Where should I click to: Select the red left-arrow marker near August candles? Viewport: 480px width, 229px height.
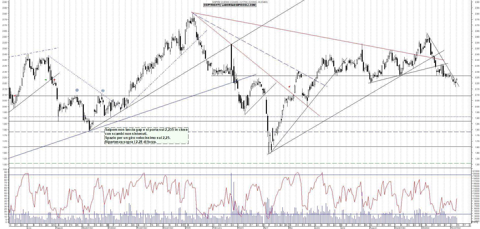tap(54, 80)
